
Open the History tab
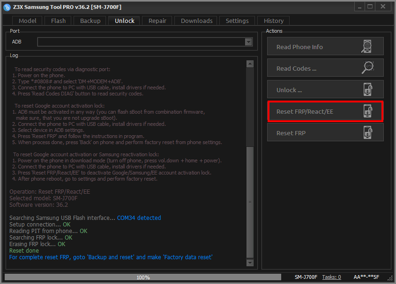coord(274,21)
